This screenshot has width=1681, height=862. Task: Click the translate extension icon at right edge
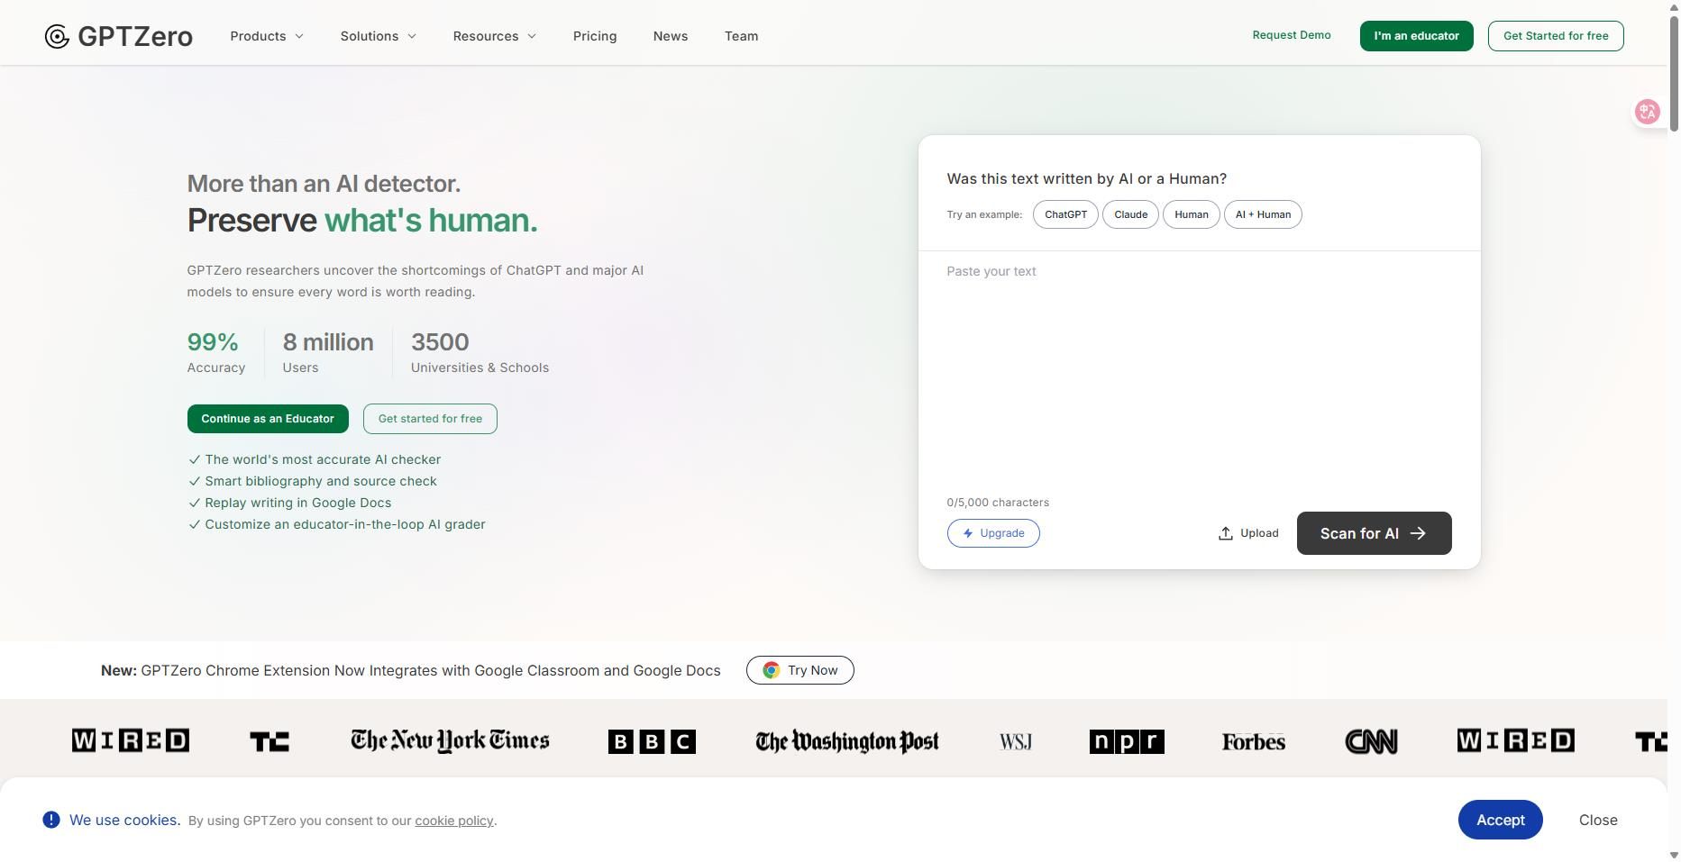coord(1648,112)
